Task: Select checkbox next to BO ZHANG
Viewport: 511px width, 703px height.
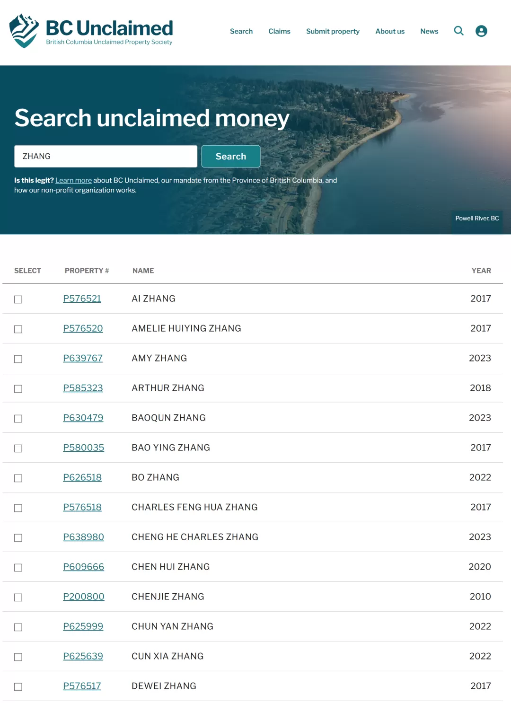Action: click(x=18, y=478)
